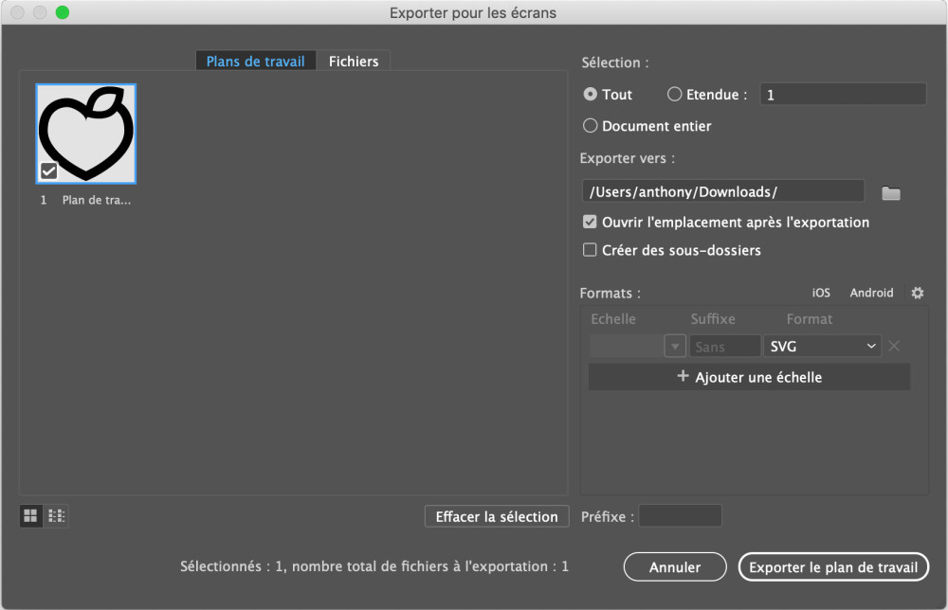Screen dimensions: 948x610
Task: Click the Suffixe field showing Sans
Action: click(x=725, y=346)
